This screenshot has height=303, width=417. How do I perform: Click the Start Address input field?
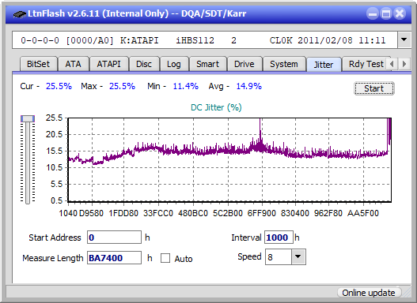coord(114,237)
